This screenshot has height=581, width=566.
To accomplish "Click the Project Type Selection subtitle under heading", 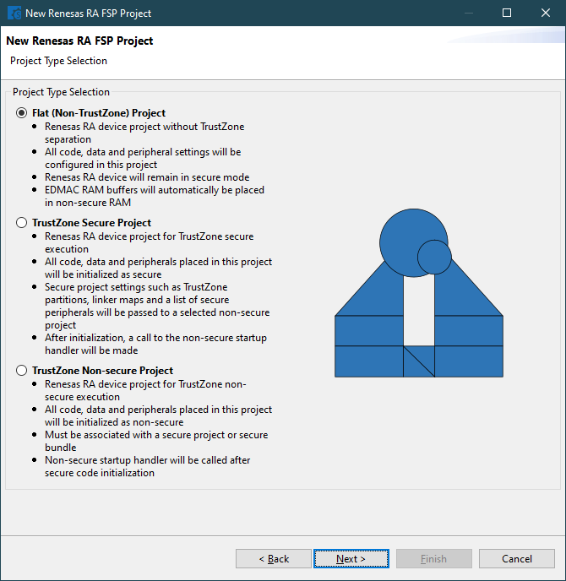I will pos(58,61).
